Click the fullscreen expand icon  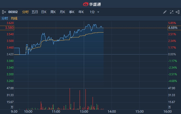171,12
